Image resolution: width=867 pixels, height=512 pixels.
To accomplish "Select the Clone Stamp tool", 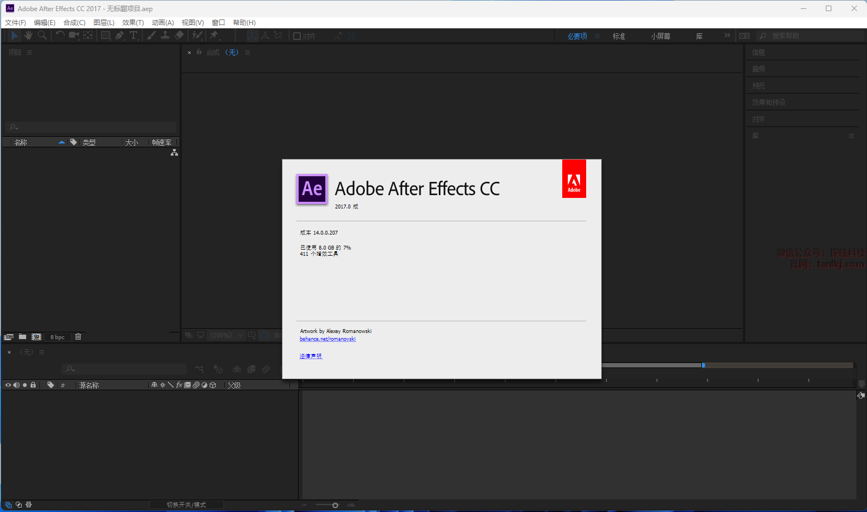I will [x=165, y=36].
